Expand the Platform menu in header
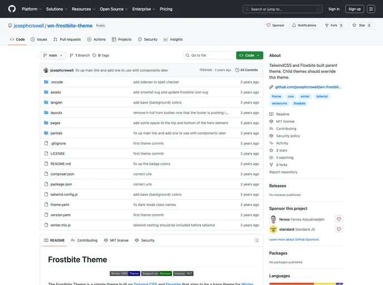 tap(31, 9)
